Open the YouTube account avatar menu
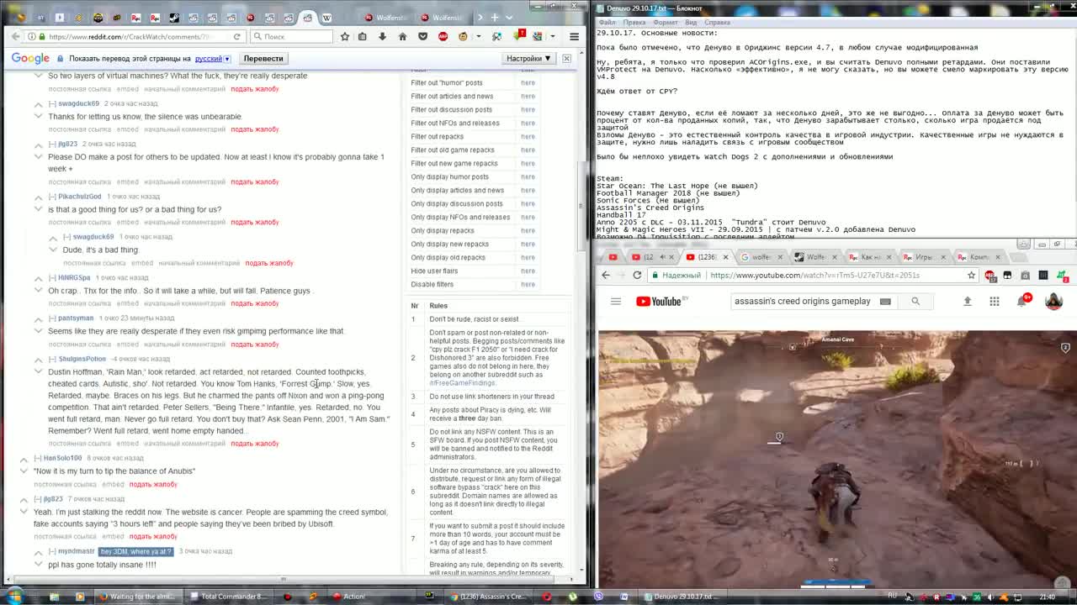The width and height of the screenshot is (1077, 605). point(1053,301)
